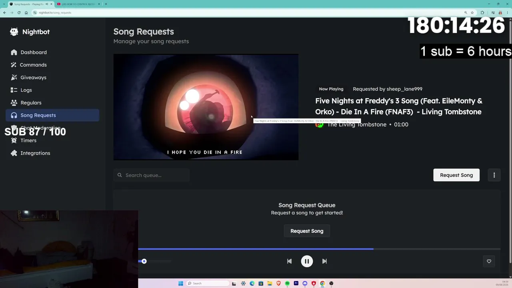Open Settings gear from the taskbar

(243, 284)
